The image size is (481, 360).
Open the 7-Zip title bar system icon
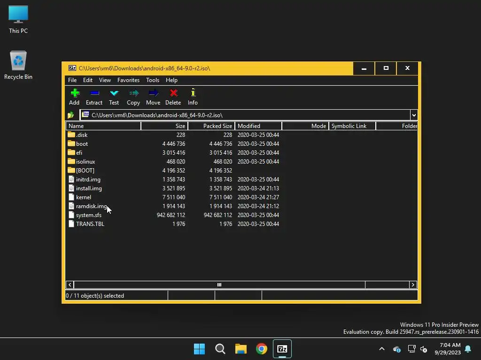pos(72,68)
